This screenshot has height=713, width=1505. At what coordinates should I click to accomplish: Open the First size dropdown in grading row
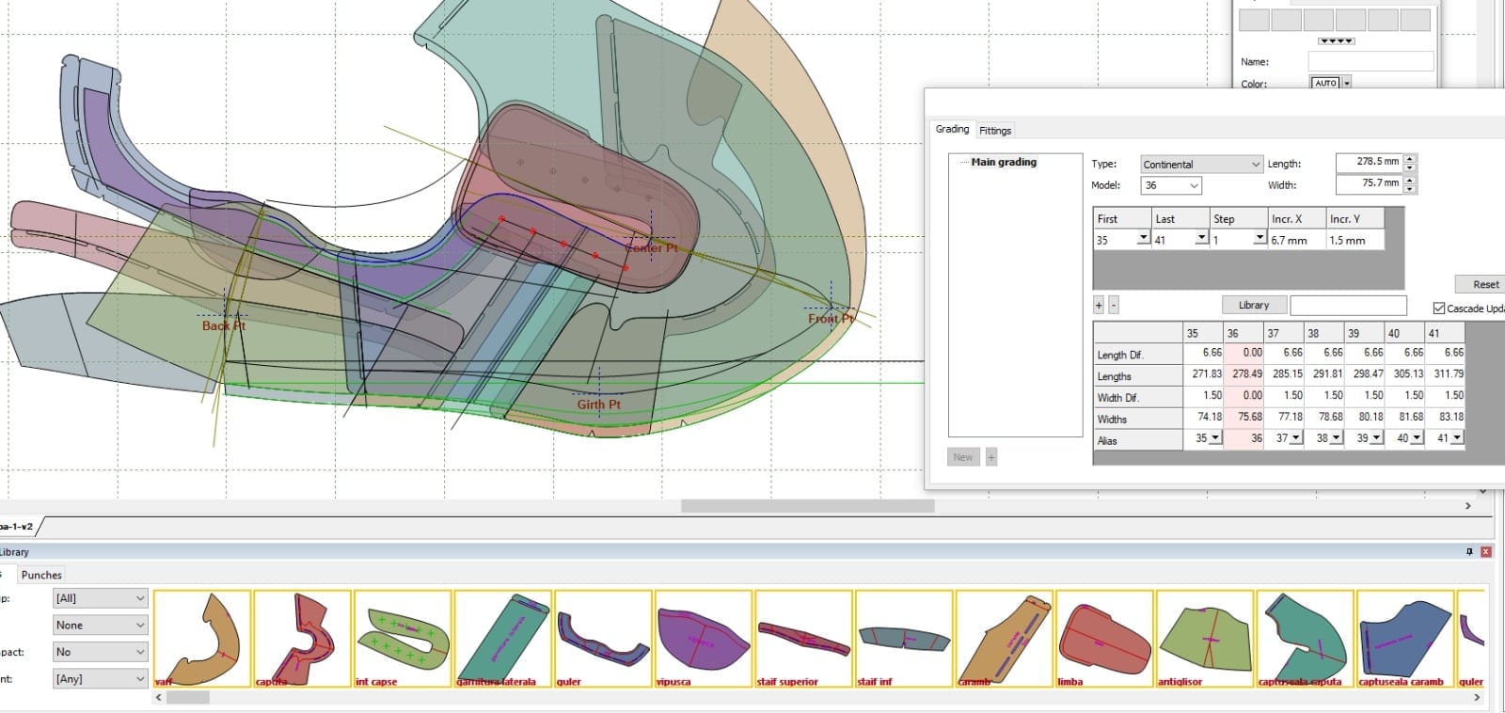(1143, 240)
